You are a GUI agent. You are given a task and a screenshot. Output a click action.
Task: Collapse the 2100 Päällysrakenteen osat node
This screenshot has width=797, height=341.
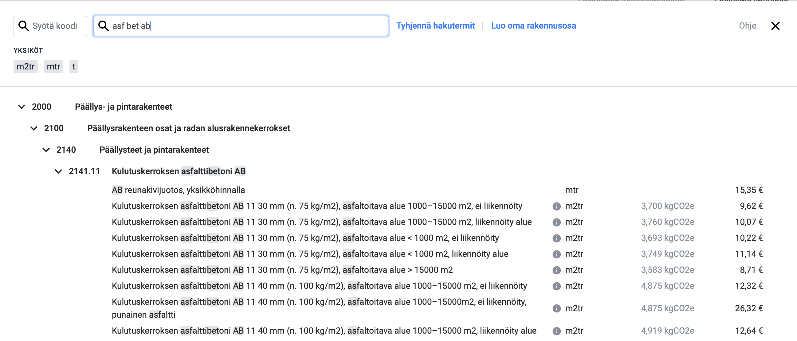point(34,128)
